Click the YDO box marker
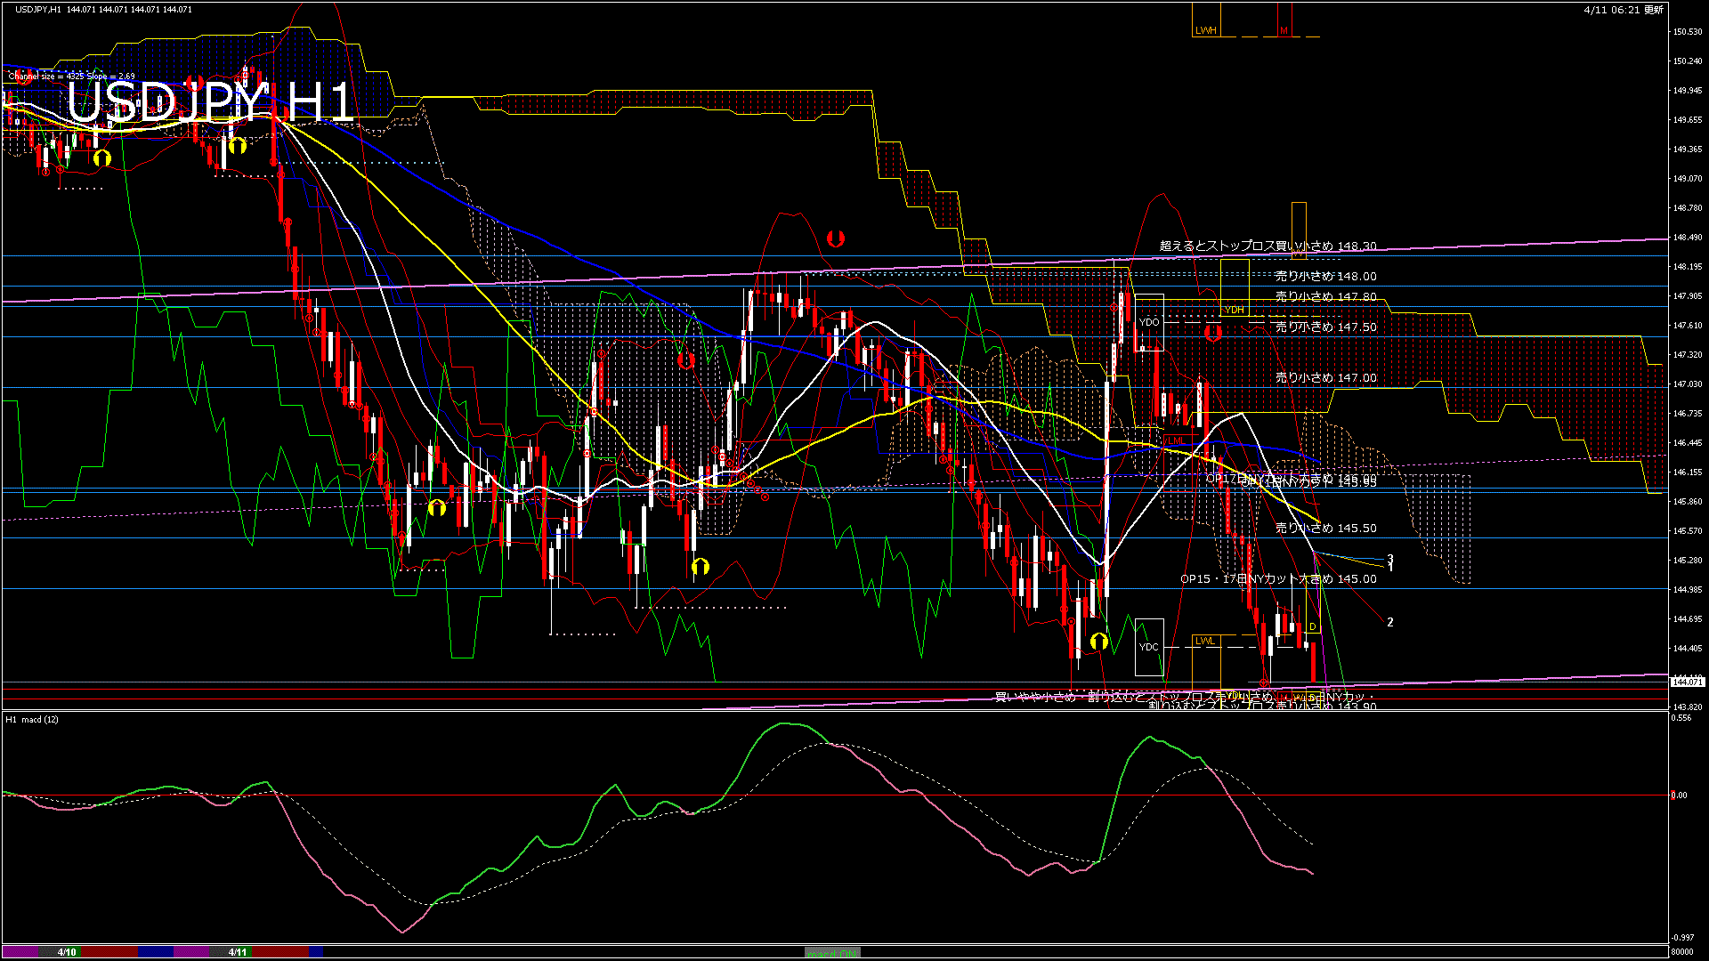This screenshot has height=961, width=1709. pos(1149,322)
